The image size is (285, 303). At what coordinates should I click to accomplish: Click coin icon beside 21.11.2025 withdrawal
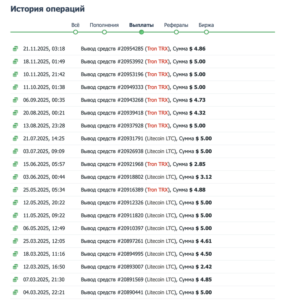pyautogui.click(x=15, y=49)
